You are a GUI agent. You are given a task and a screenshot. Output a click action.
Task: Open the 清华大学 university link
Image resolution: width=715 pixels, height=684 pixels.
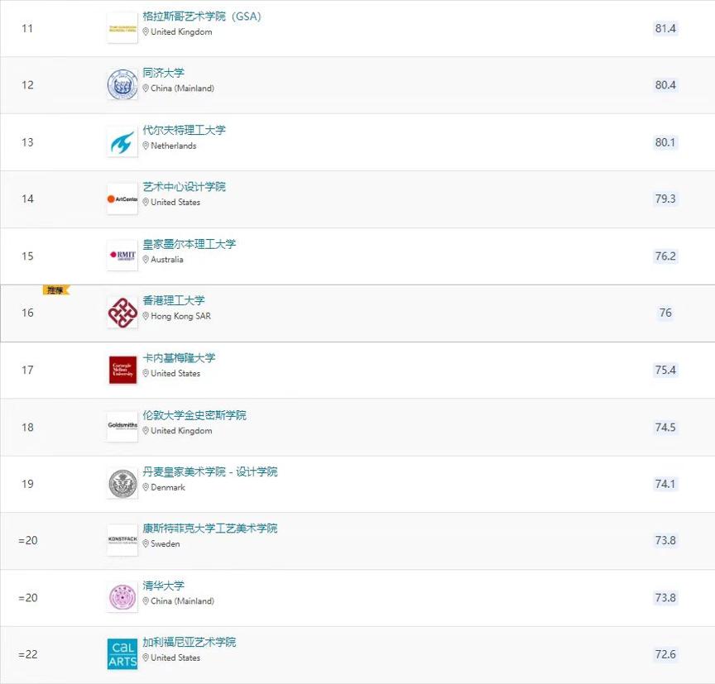[x=164, y=586]
